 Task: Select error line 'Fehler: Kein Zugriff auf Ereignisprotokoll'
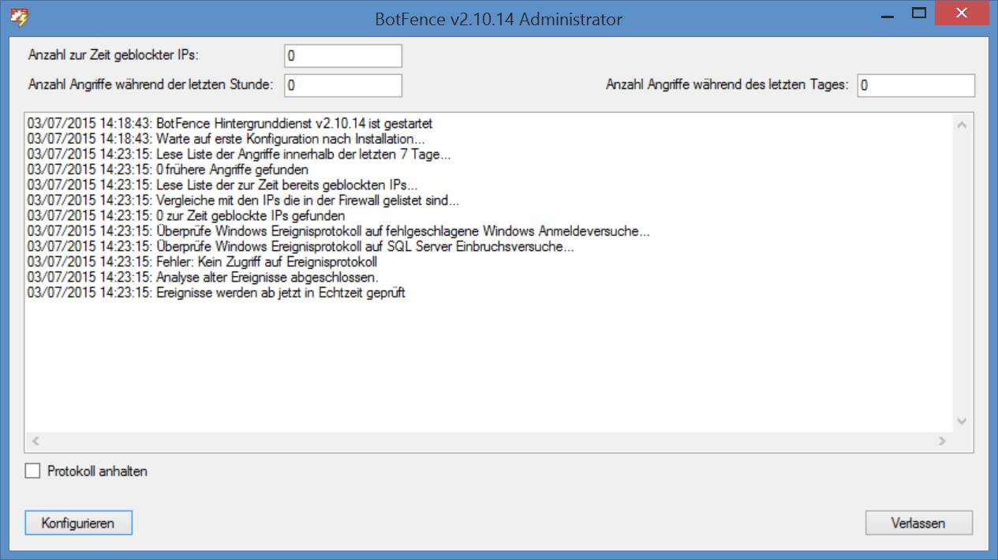pos(202,262)
